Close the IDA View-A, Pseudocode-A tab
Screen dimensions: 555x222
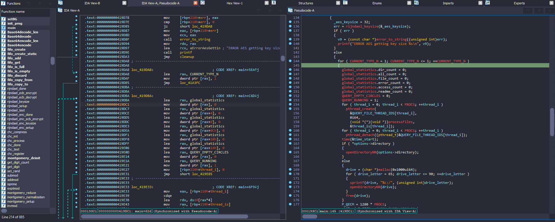(196, 3)
